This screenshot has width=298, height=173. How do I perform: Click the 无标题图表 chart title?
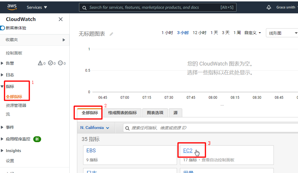pos(92,34)
